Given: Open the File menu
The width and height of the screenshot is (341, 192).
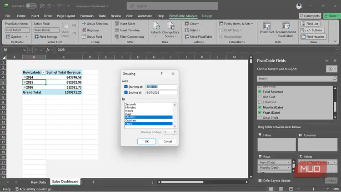Looking at the screenshot, I should (8, 16).
